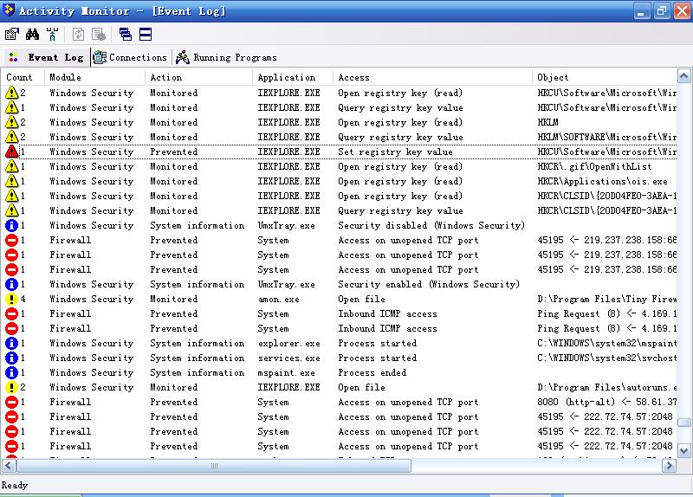Viewport: 693px width, 497px height.
Task: Sort by the Module column header
Action: click(x=94, y=77)
